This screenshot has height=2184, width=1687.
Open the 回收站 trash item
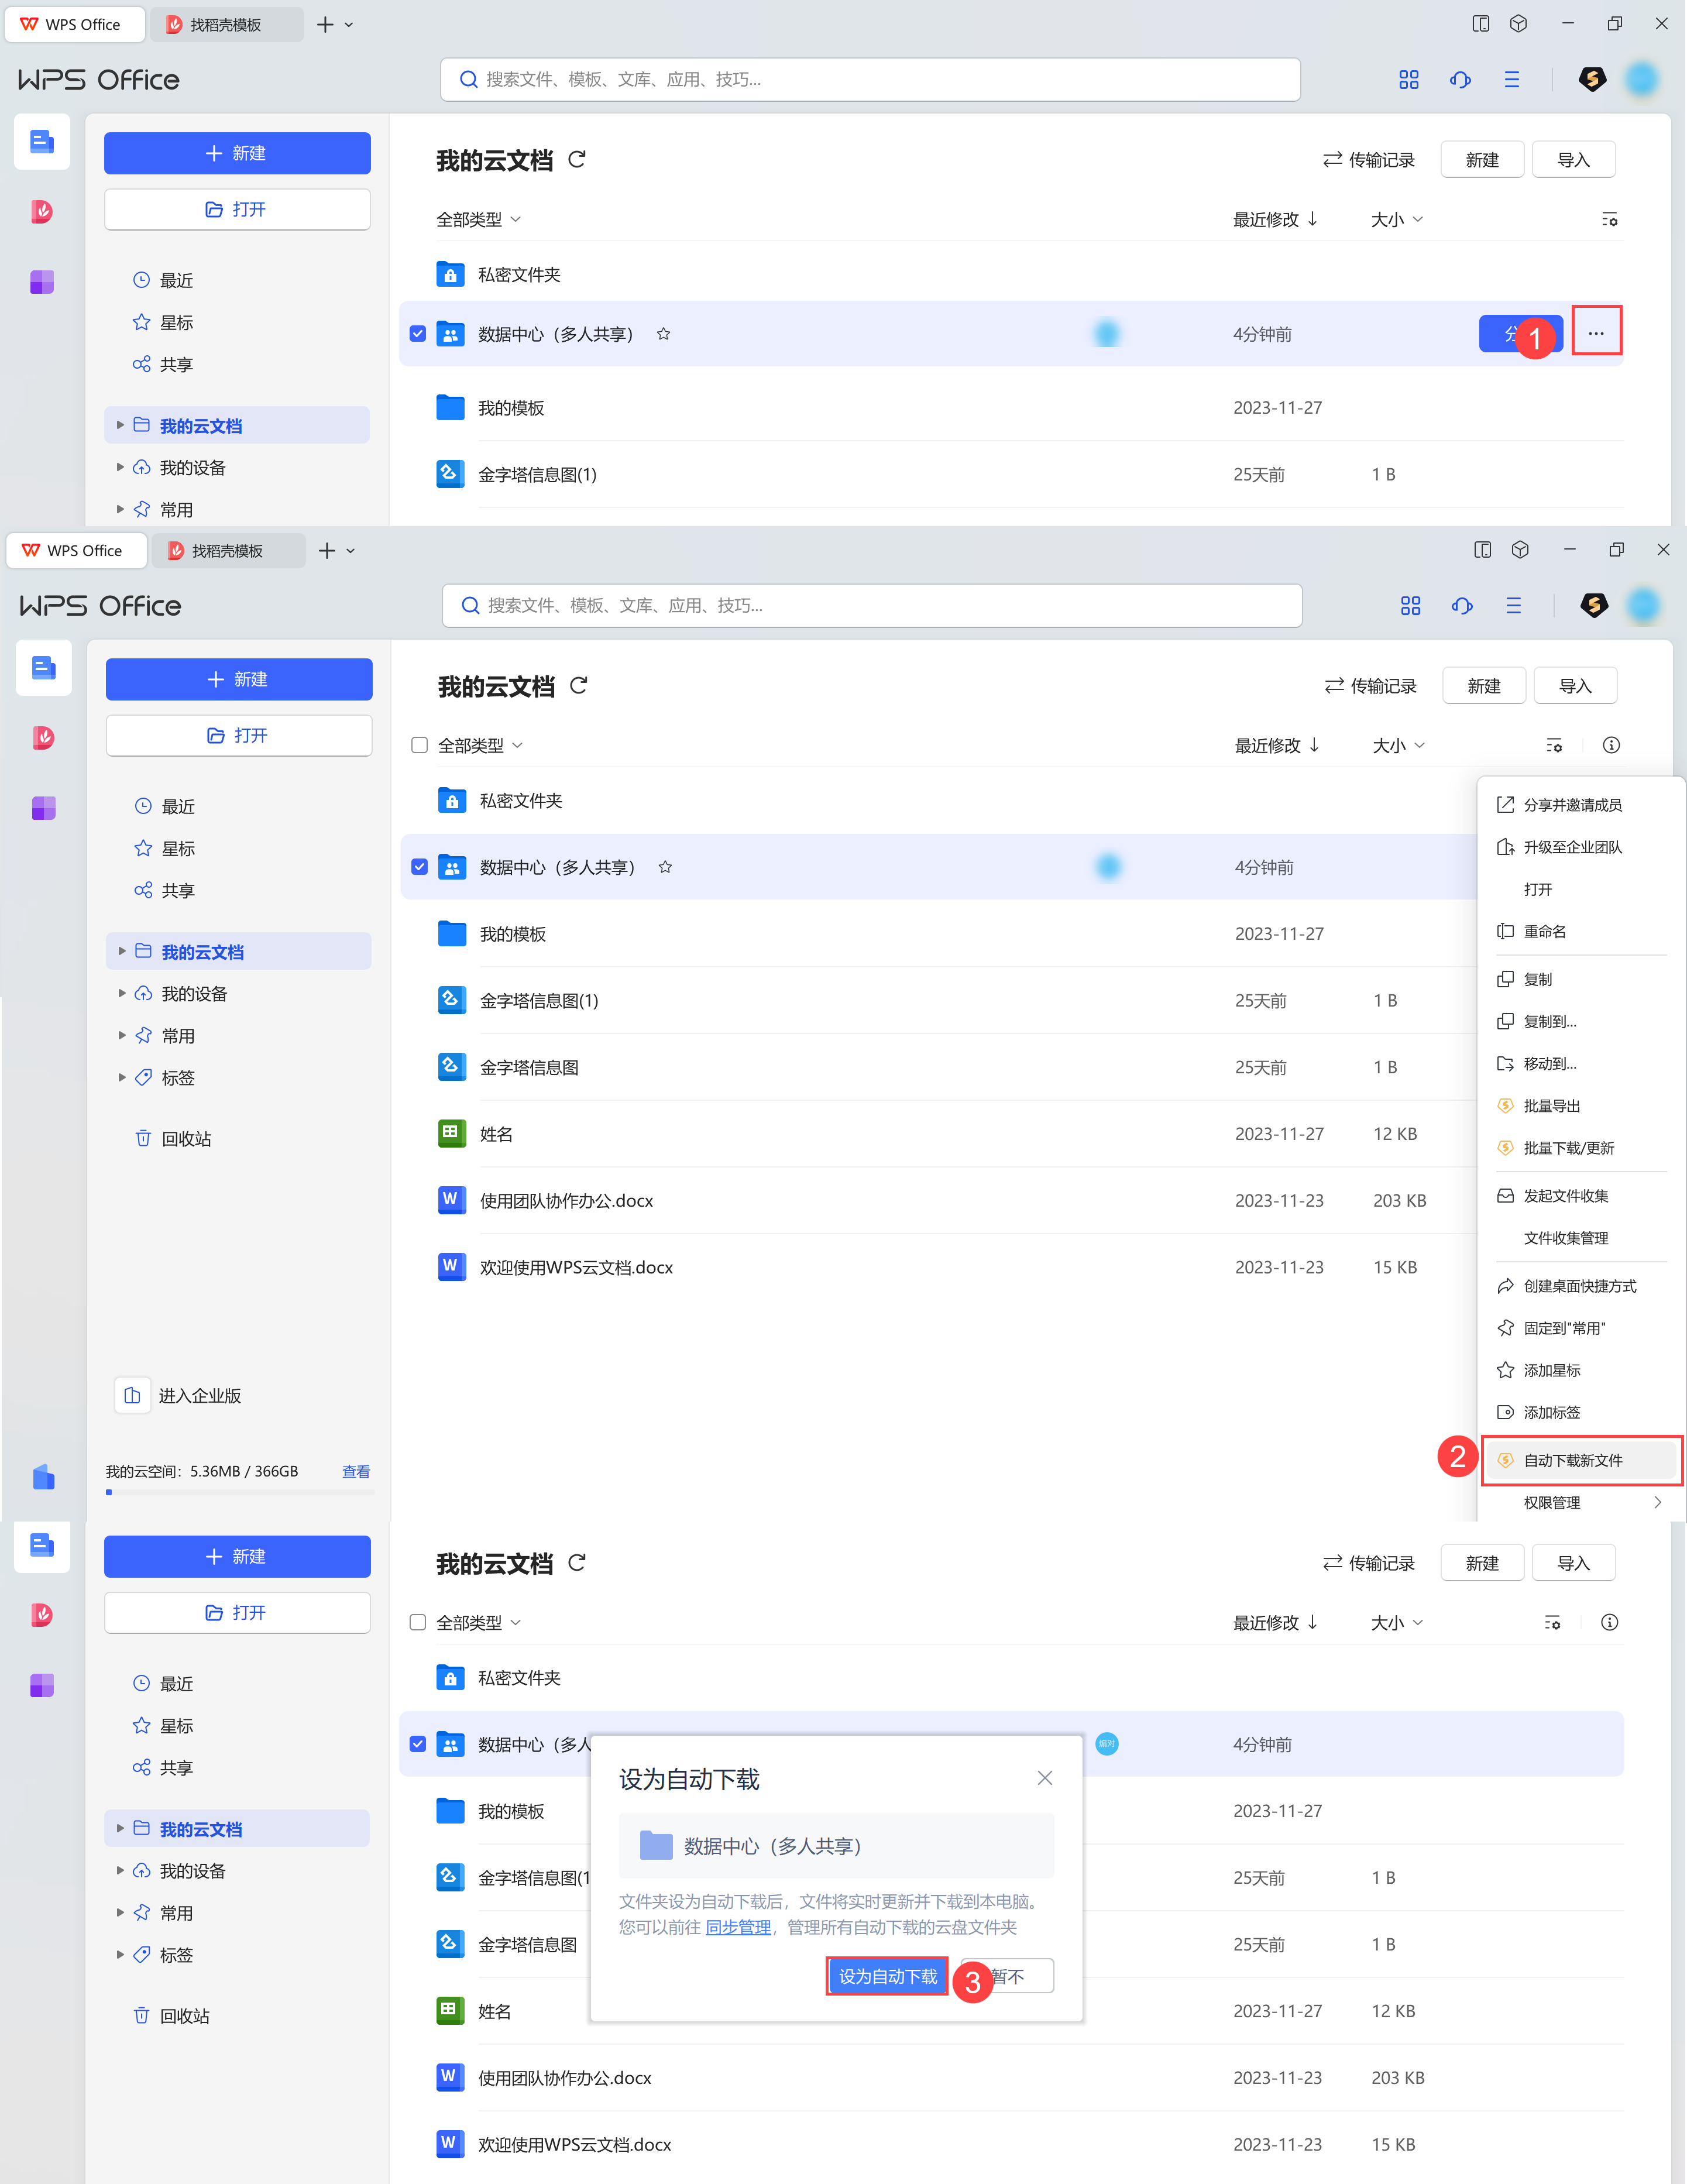[186, 1138]
